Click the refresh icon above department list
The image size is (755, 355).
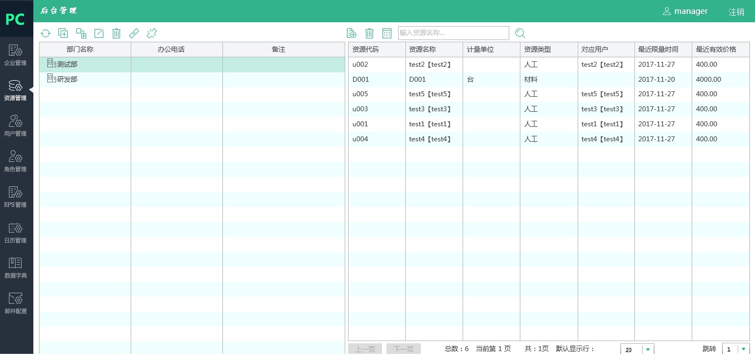tap(46, 33)
